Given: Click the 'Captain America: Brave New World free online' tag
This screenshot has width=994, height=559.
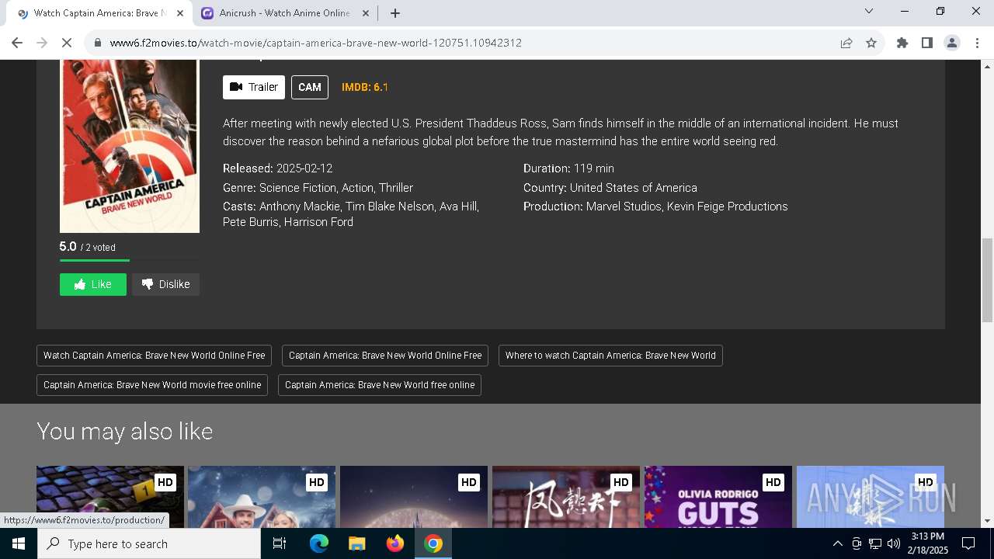Looking at the screenshot, I should click(380, 385).
